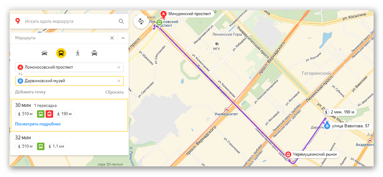Select the 32 мин route option

click(69, 143)
